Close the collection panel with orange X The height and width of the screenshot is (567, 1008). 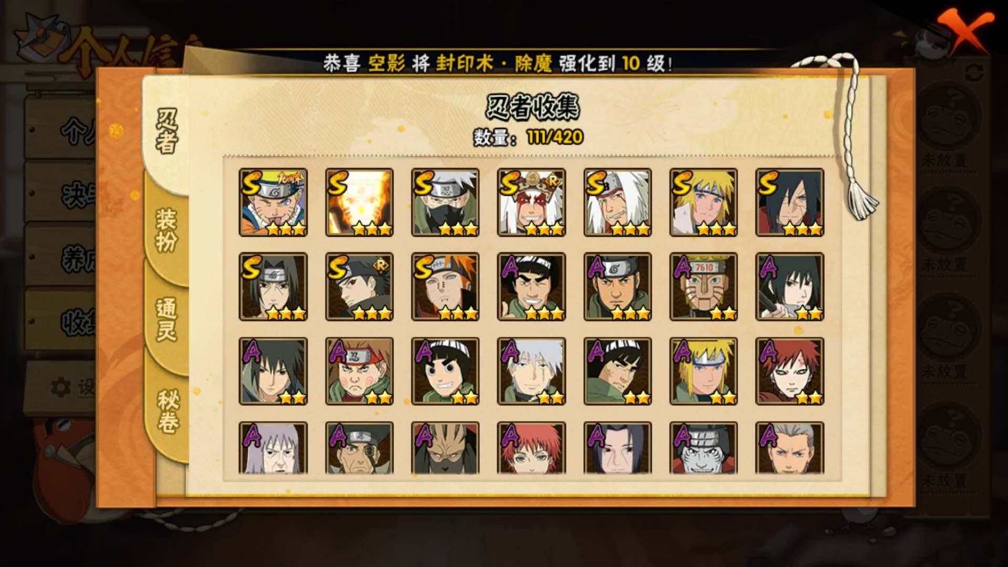coord(966,30)
